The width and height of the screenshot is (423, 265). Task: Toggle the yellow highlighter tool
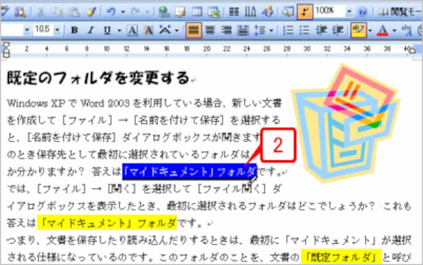[358, 30]
